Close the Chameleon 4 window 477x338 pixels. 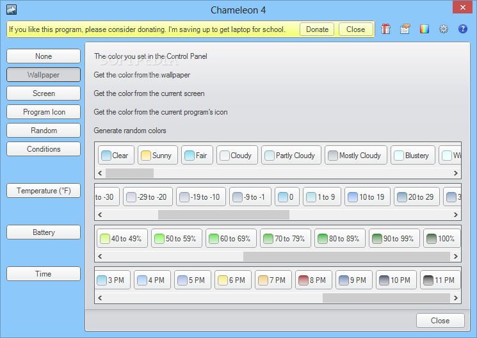tap(462, 7)
